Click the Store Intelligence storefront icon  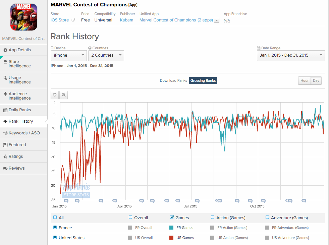point(5,62)
